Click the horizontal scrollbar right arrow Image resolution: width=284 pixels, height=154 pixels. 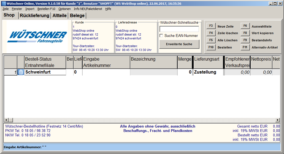tap(278, 120)
